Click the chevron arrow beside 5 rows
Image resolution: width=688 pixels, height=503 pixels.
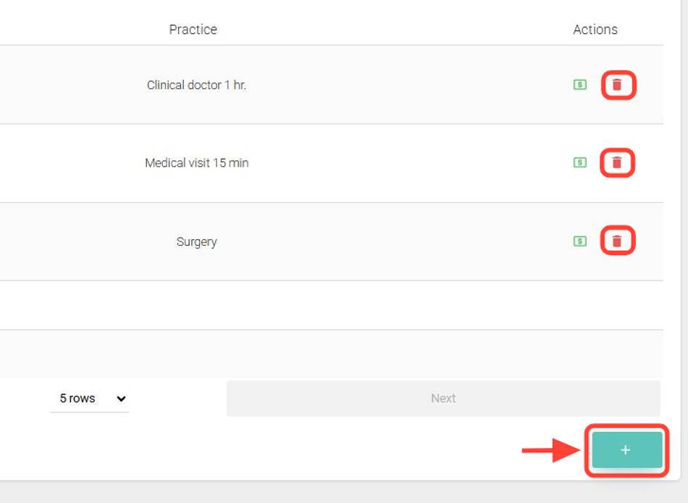pyautogui.click(x=121, y=399)
